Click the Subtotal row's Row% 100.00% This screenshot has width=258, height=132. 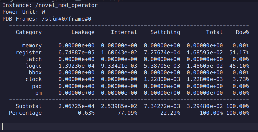(x=237, y=106)
